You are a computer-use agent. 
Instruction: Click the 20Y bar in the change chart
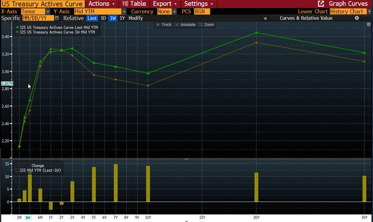pos(256,187)
